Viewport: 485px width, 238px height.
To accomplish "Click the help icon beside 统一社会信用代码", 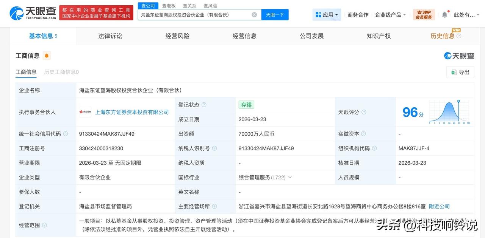I will [x=66, y=134].
